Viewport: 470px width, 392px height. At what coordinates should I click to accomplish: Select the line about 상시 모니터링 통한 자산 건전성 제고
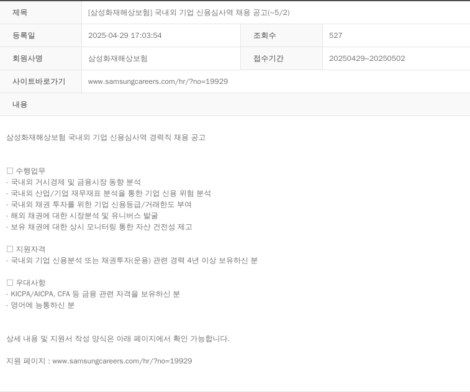click(x=99, y=227)
